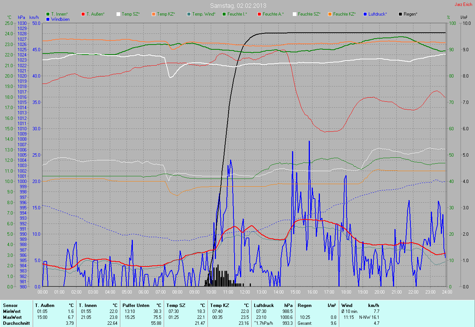Click the Jarz Erich label
Screen dimensions: 475x327
(463, 4)
